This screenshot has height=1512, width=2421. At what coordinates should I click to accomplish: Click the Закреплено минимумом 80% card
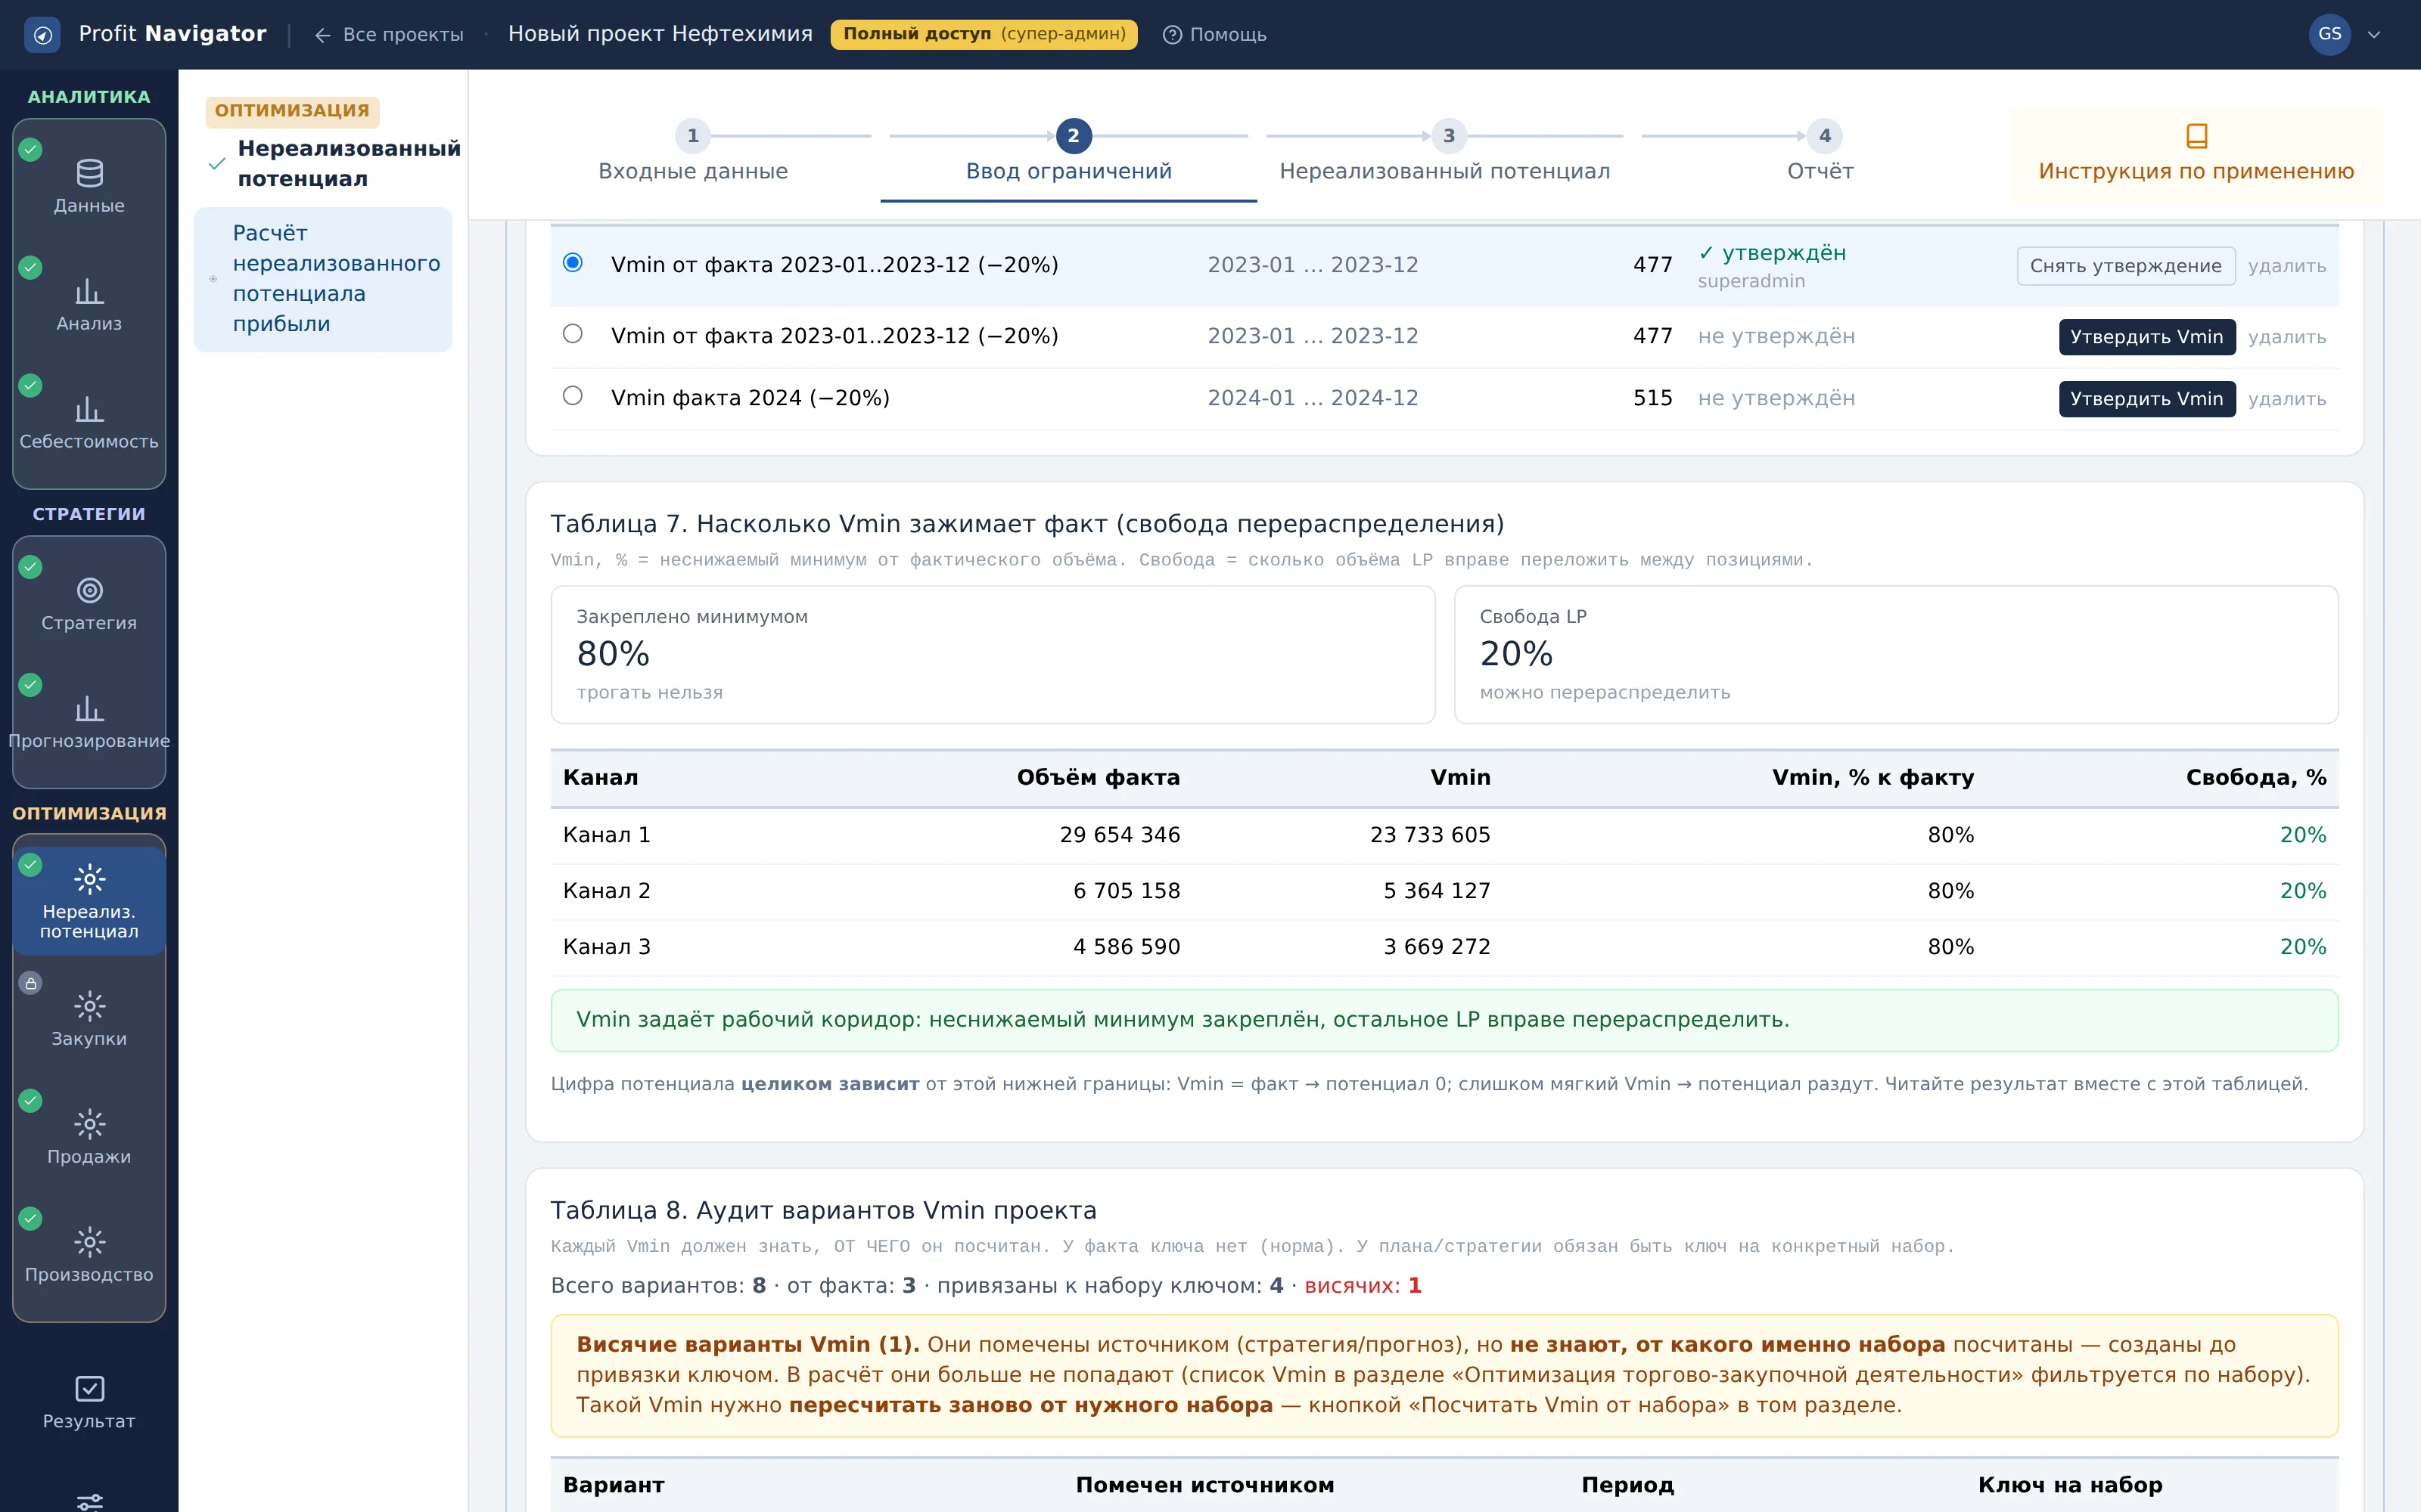click(993, 655)
